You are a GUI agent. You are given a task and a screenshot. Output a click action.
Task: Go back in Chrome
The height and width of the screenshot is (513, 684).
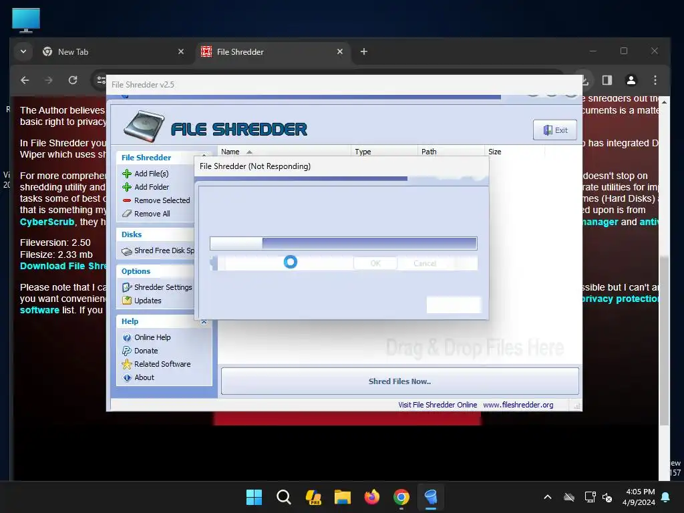25,80
